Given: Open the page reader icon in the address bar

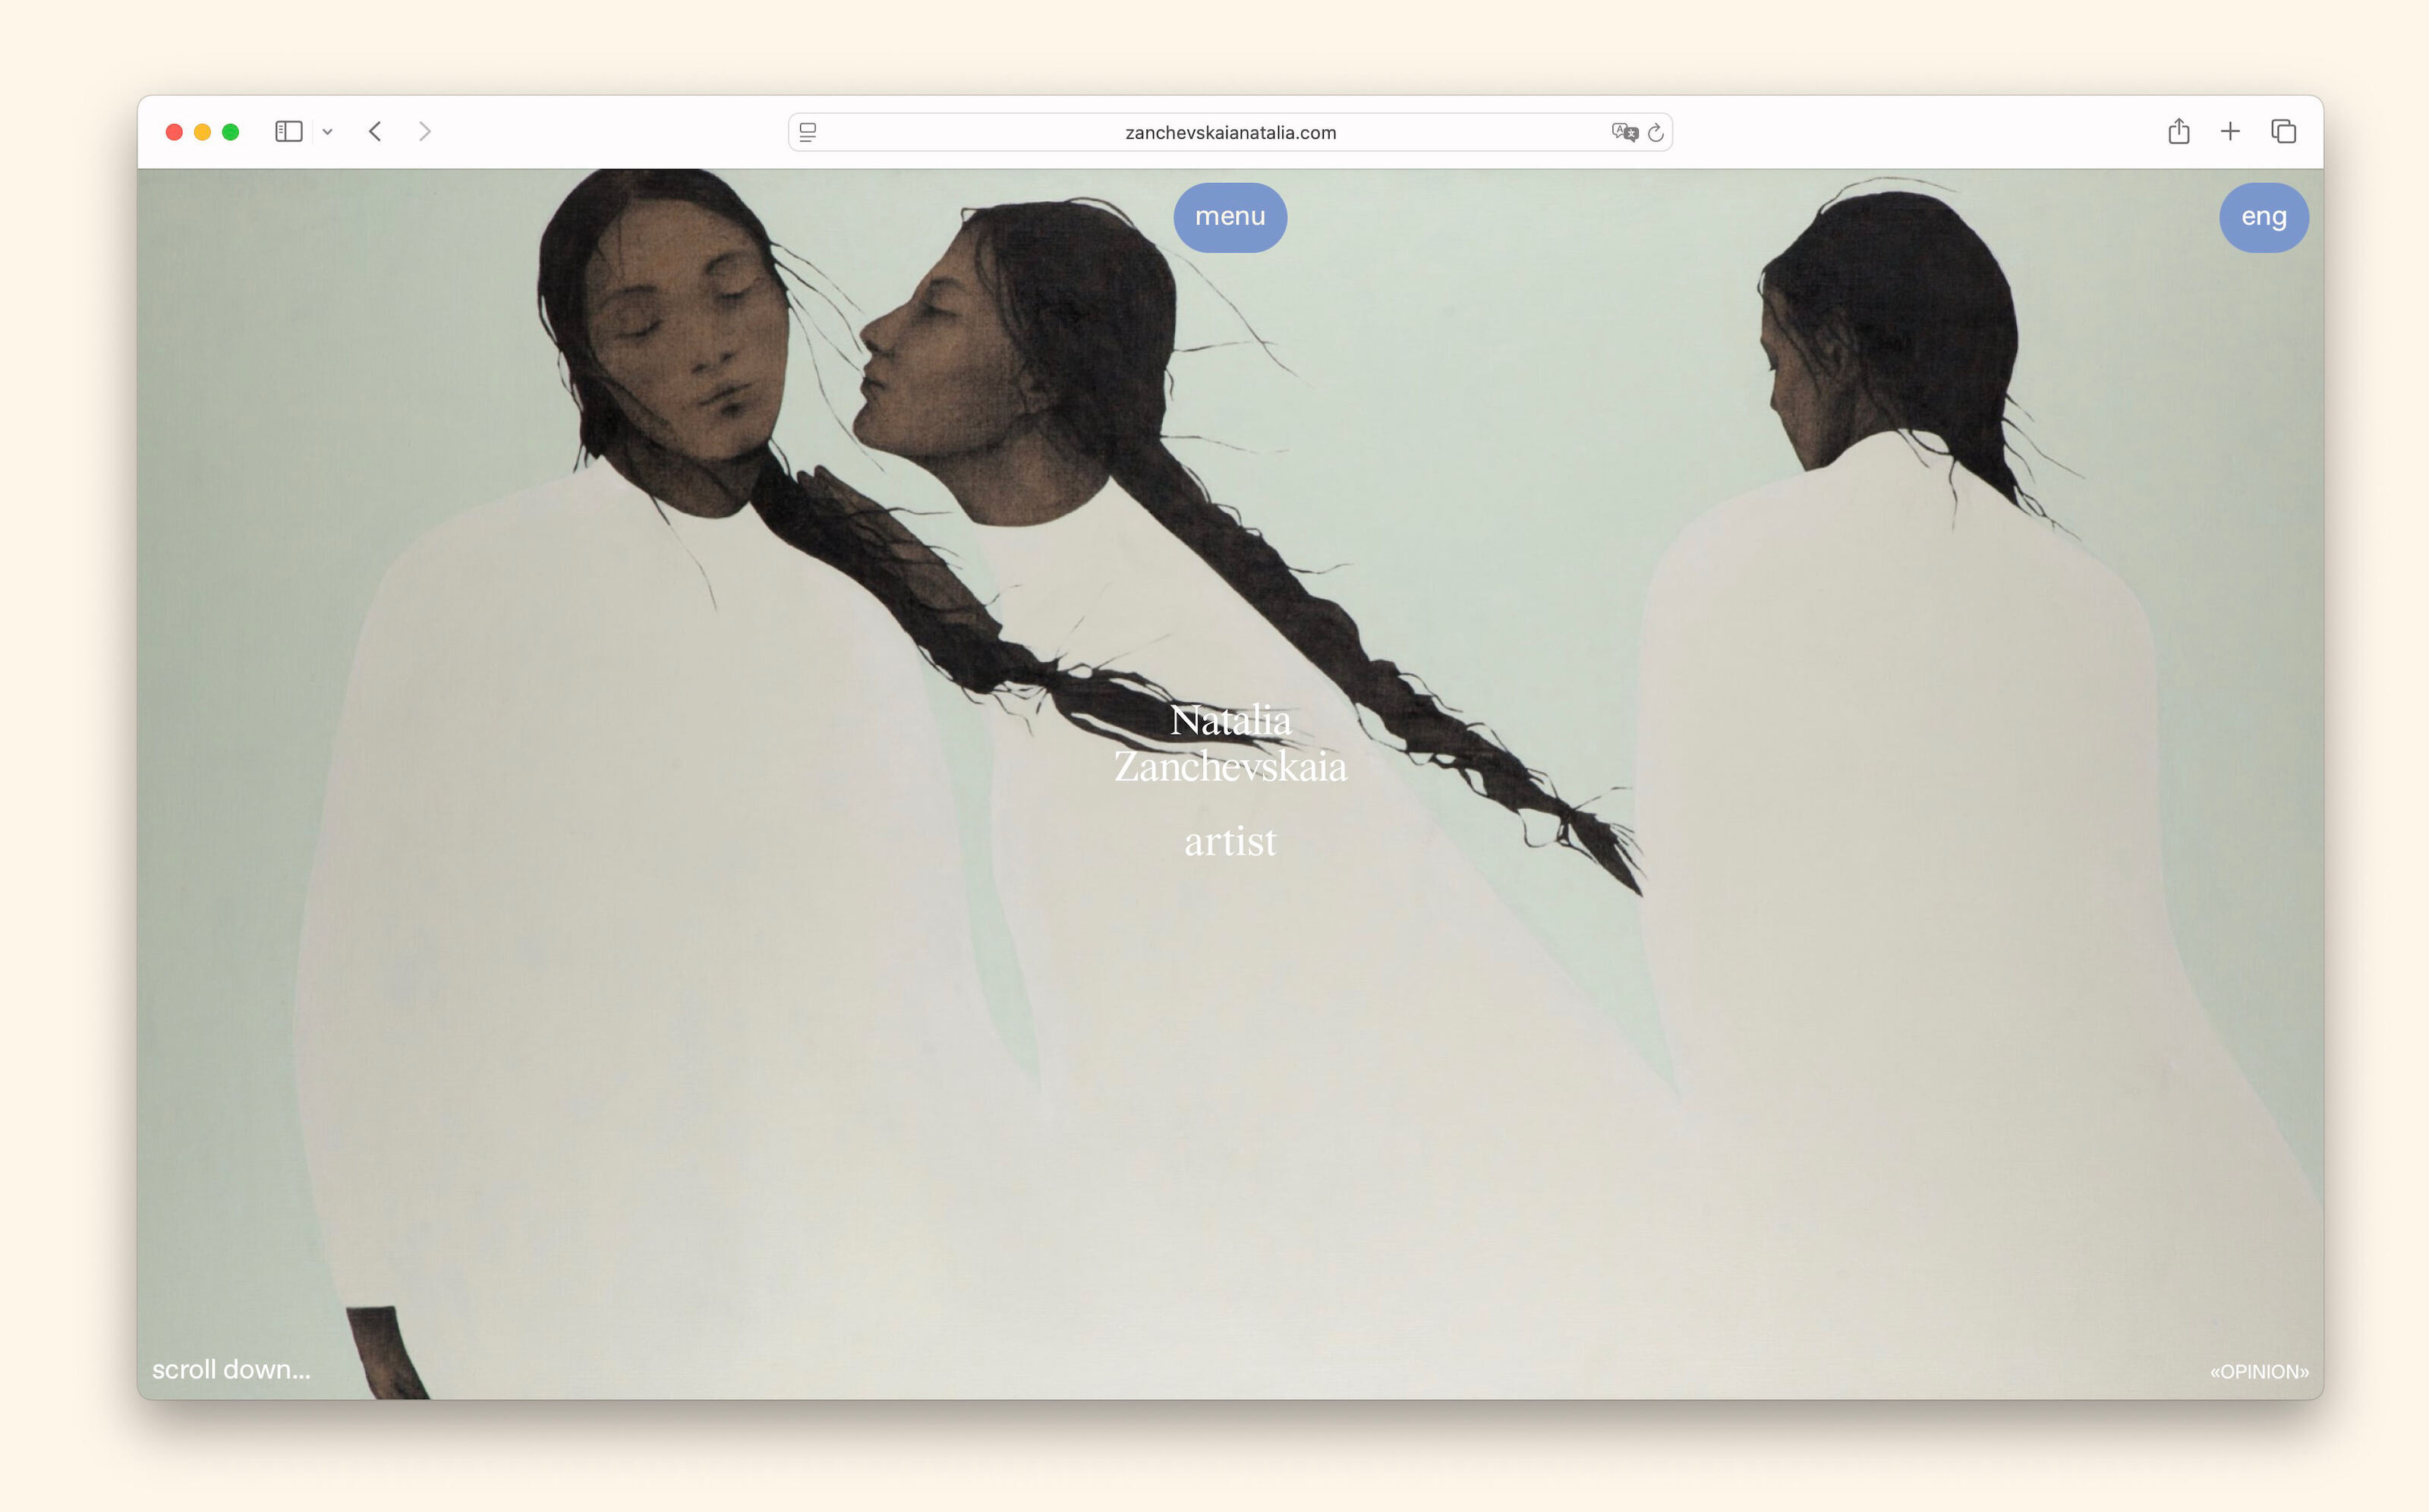Looking at the screenshot, I should [x=808, y=132].
